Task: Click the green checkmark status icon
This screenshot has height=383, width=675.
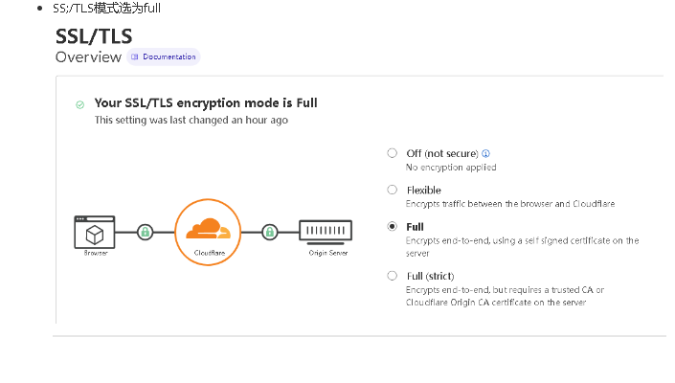Action: [x=79, y=103]
